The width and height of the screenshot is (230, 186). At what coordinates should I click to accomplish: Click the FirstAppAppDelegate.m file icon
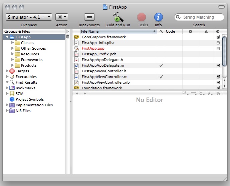pyautogui.click(x=76, y=65)
